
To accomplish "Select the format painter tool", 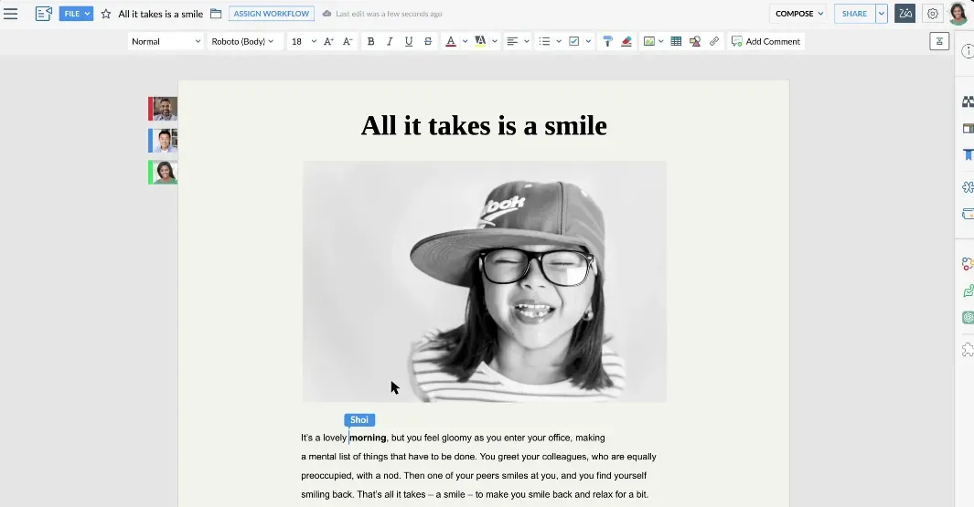I will coord(606,41).
